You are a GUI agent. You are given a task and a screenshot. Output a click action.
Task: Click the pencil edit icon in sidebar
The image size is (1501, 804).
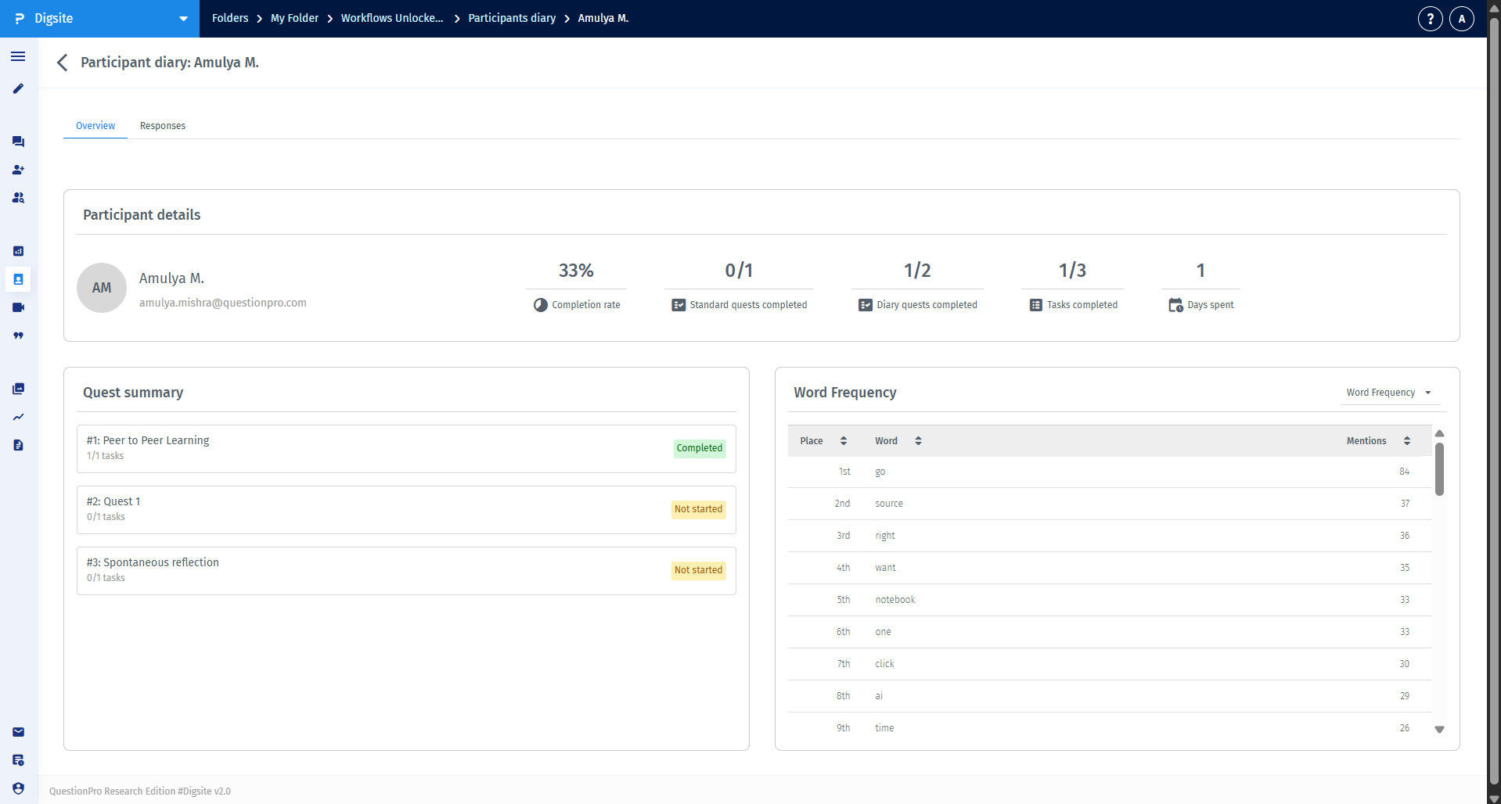[18, 89]
